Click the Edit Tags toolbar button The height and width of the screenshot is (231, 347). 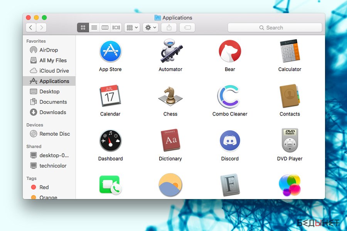(x=187, y=28)
